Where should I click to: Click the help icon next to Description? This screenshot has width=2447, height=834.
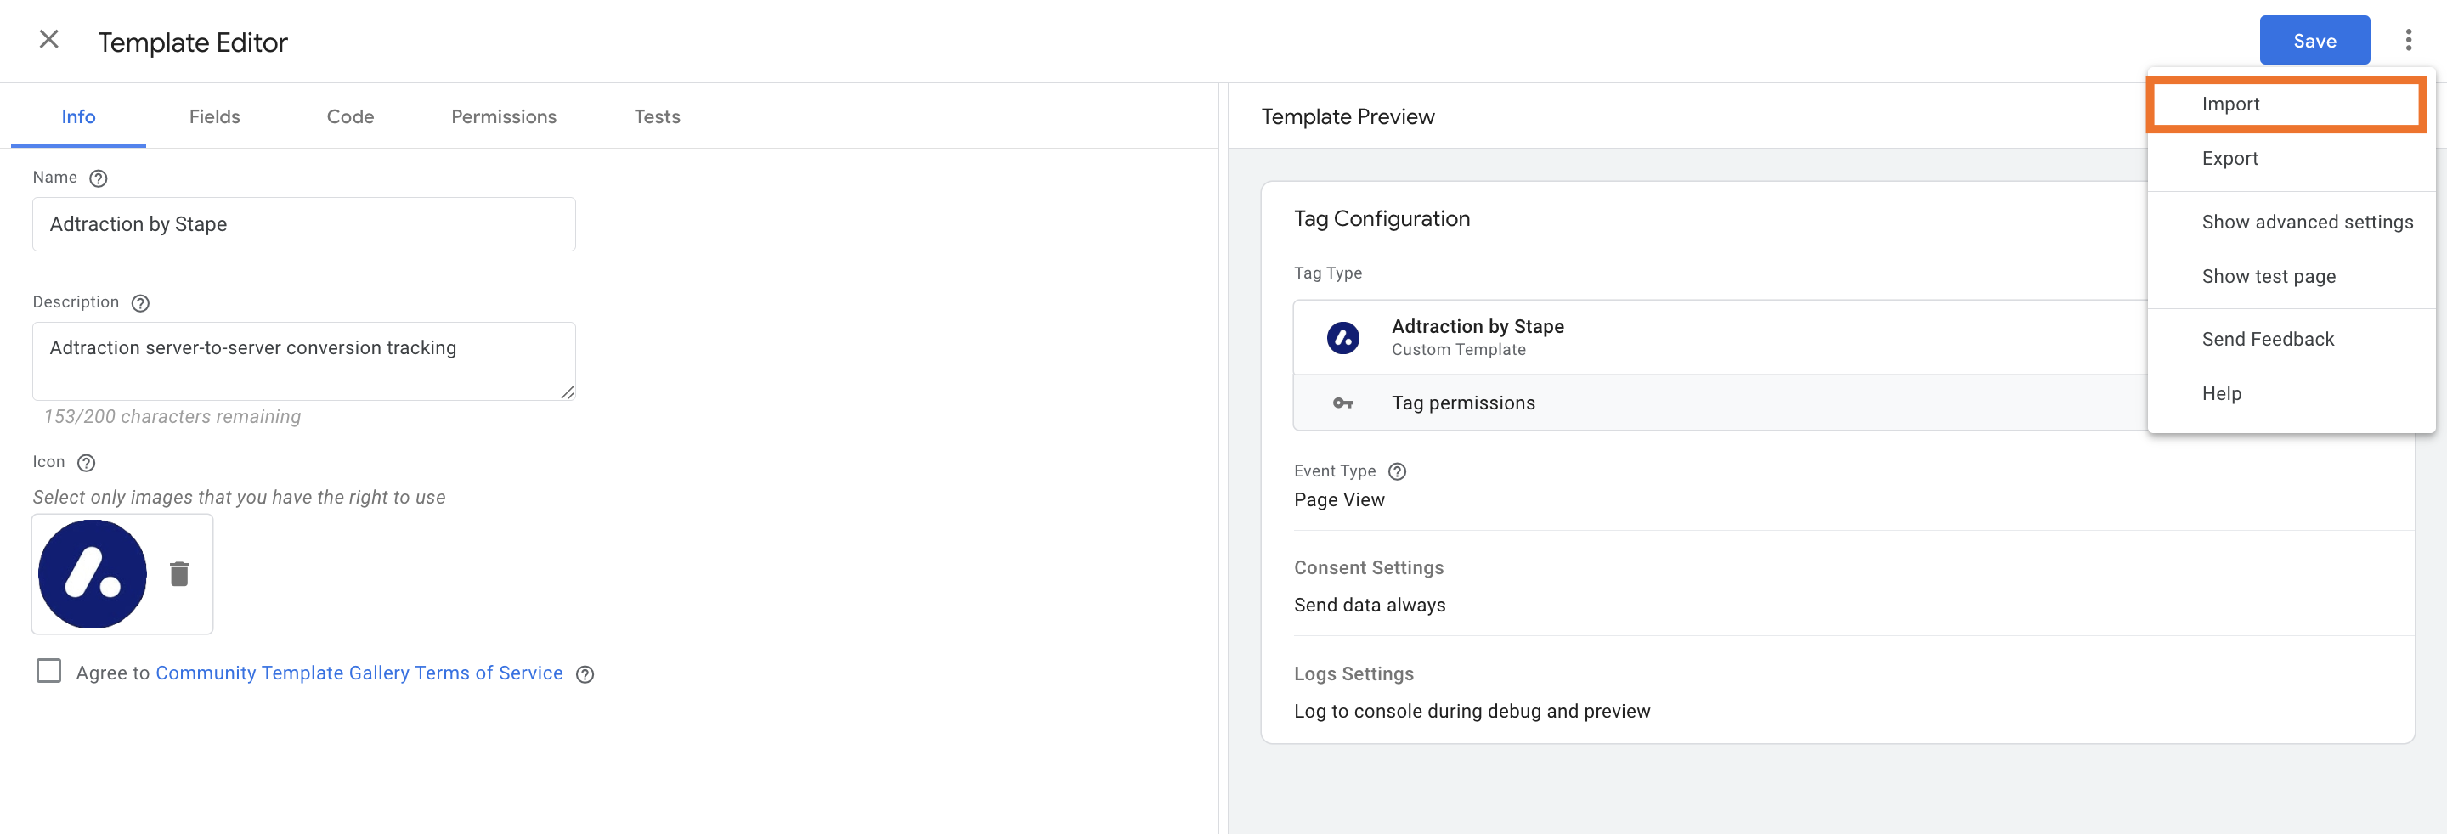[x=139, y=303]
